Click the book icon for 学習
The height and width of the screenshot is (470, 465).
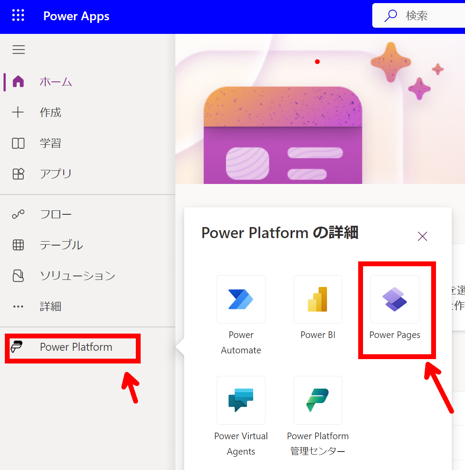pyautogui.click(x=18, y=143)
